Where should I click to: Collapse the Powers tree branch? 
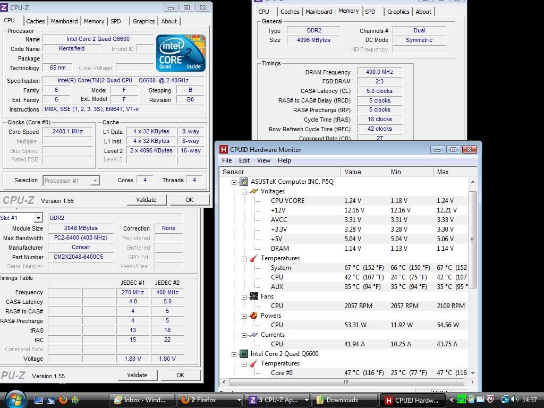[x=244, y=316]
